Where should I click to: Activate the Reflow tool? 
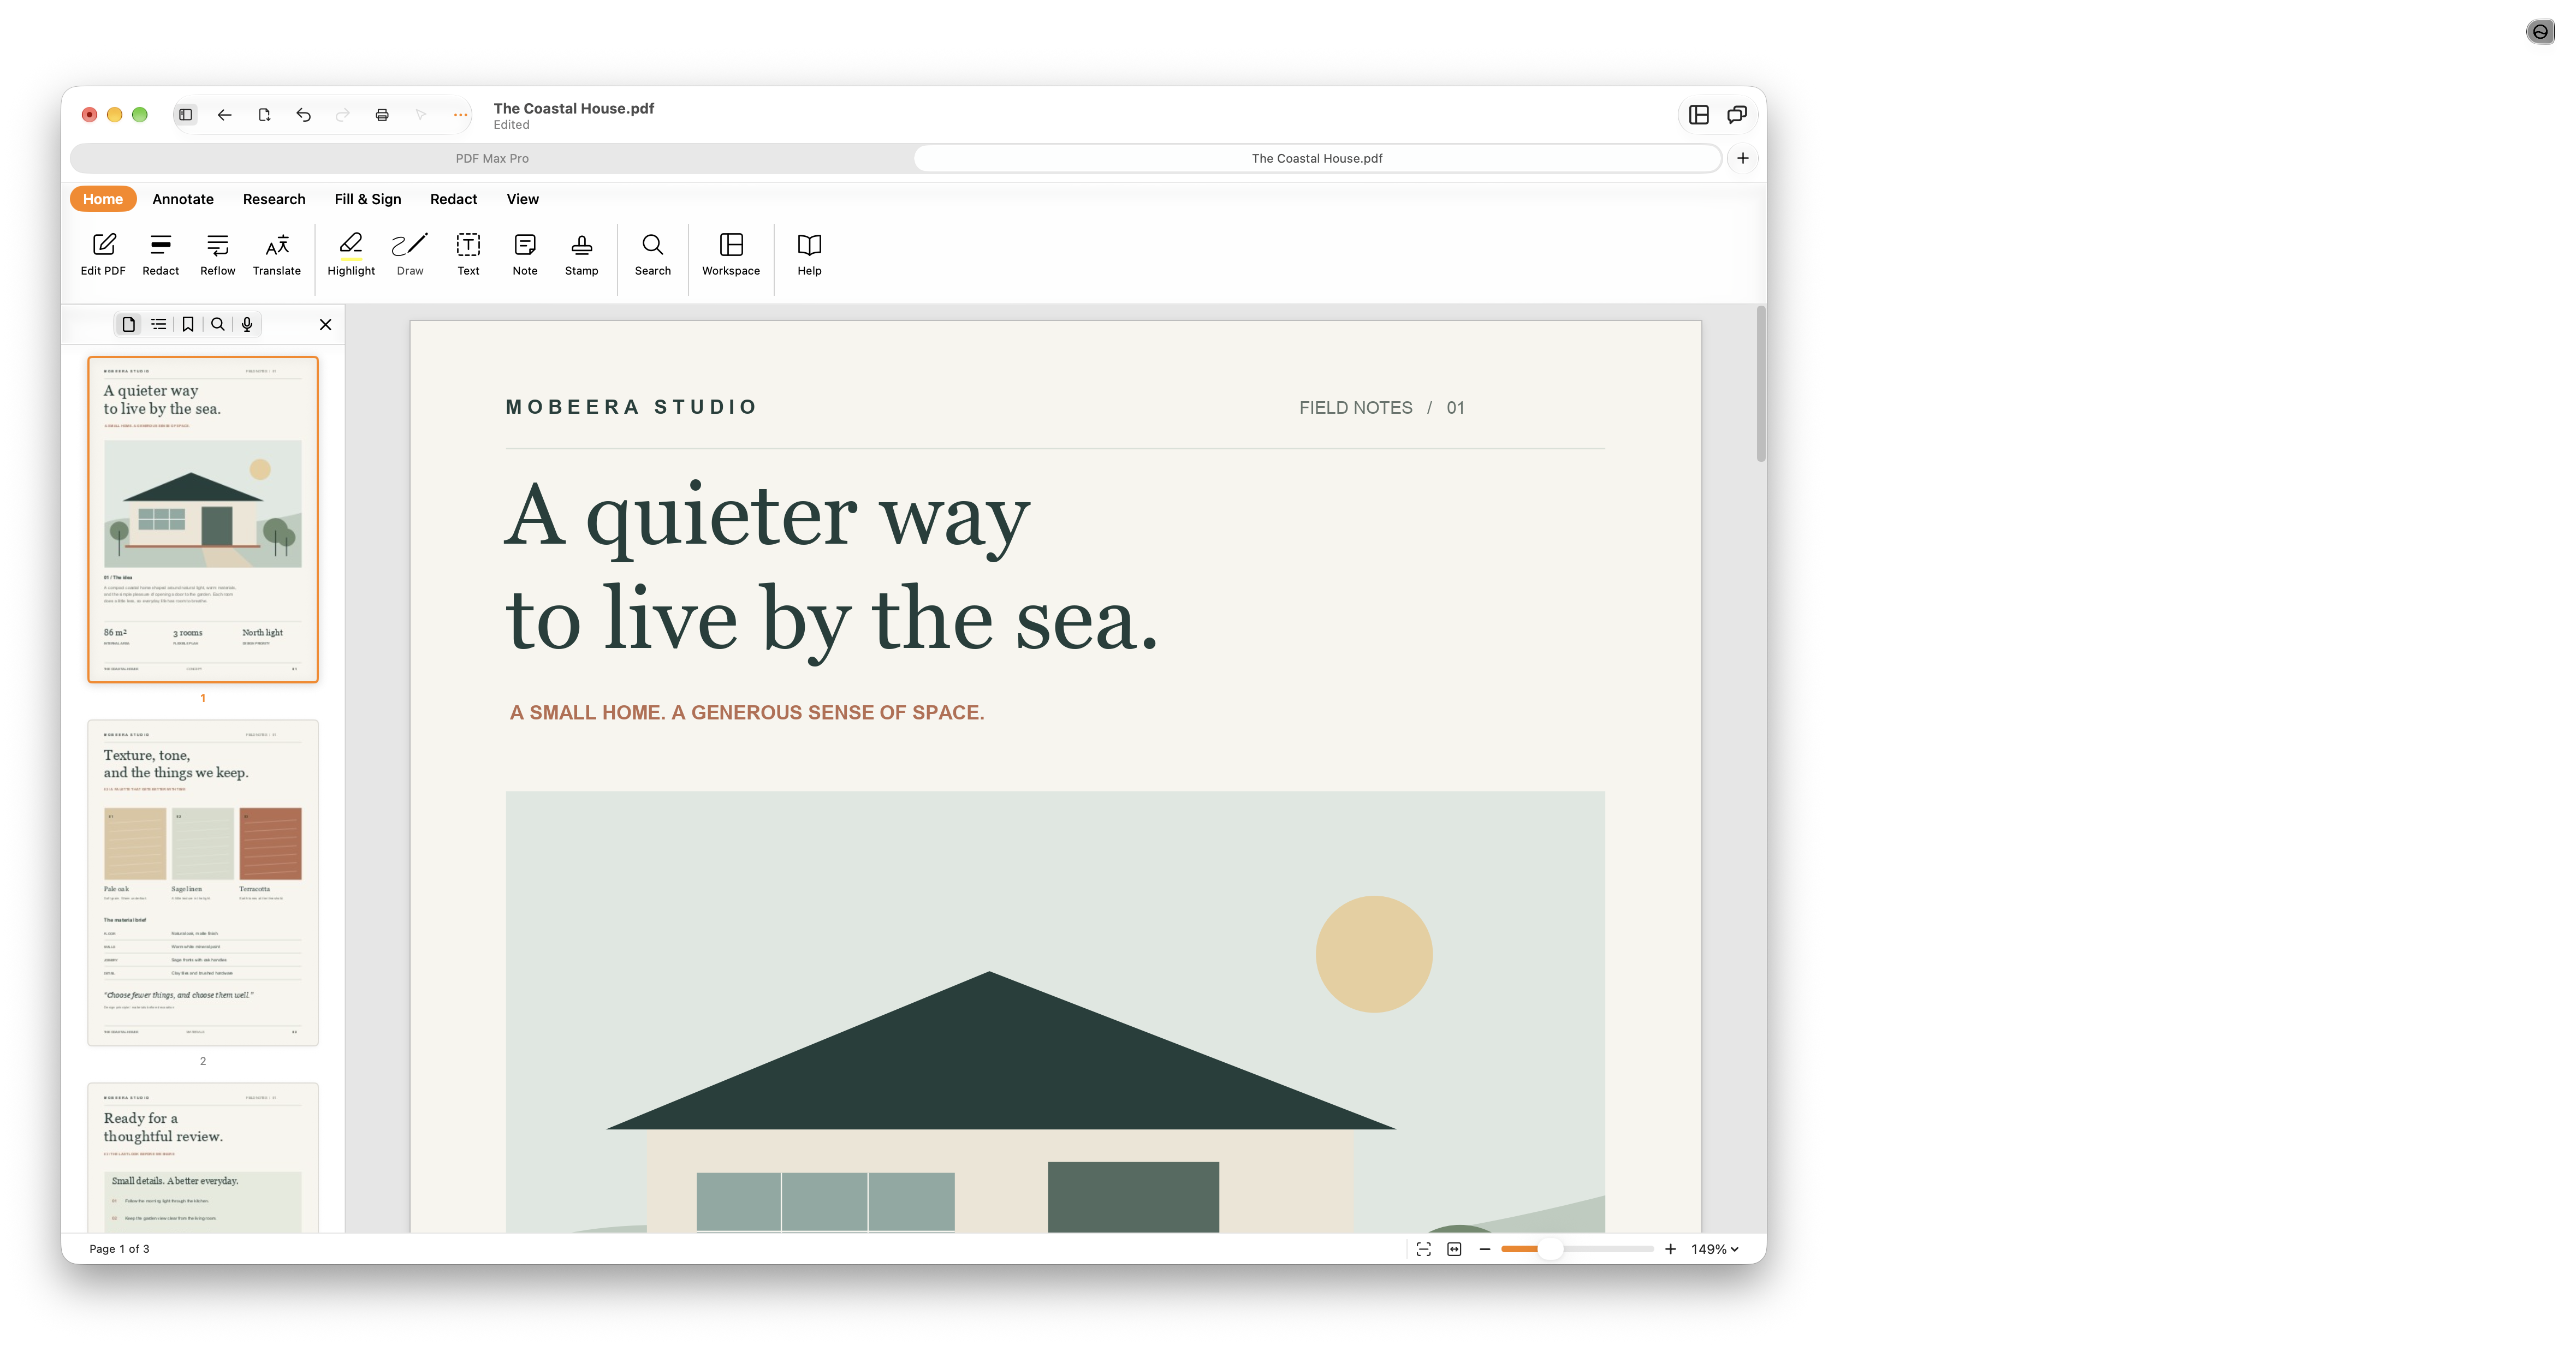pyautogui.click(x=217, y=255)
